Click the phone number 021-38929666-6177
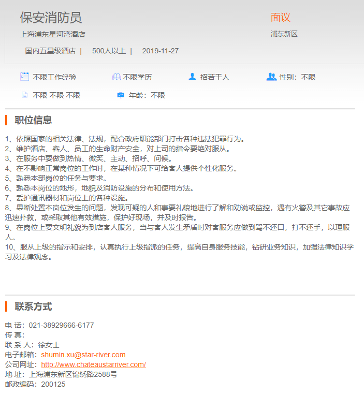This screenshot has width=364, height=395. point(61,325)
